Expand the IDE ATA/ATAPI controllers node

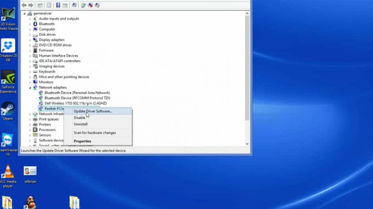click(30, 61)
